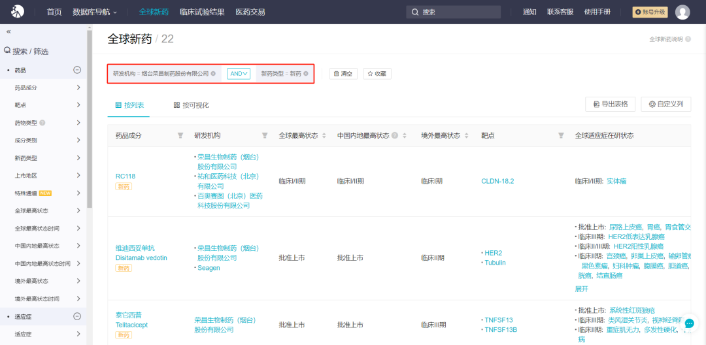
Task: Click the HER2 target link
Action: click(x=493, y=253)
